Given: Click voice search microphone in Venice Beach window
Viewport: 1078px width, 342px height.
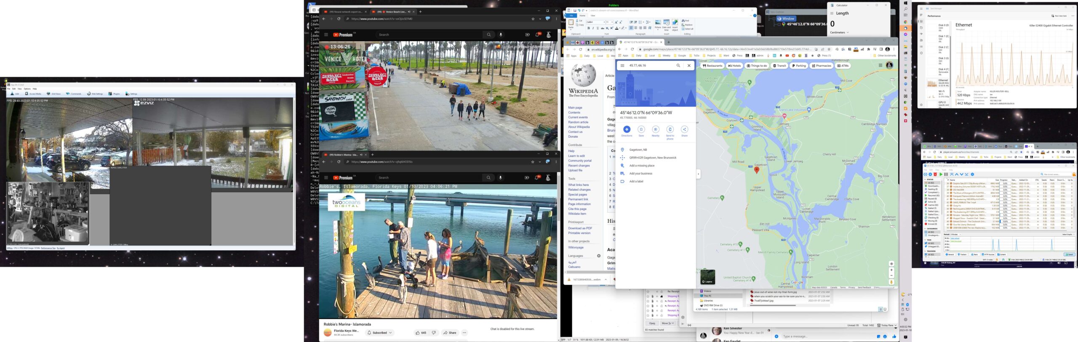Looking at the screenshot, I should pos(501,35).
